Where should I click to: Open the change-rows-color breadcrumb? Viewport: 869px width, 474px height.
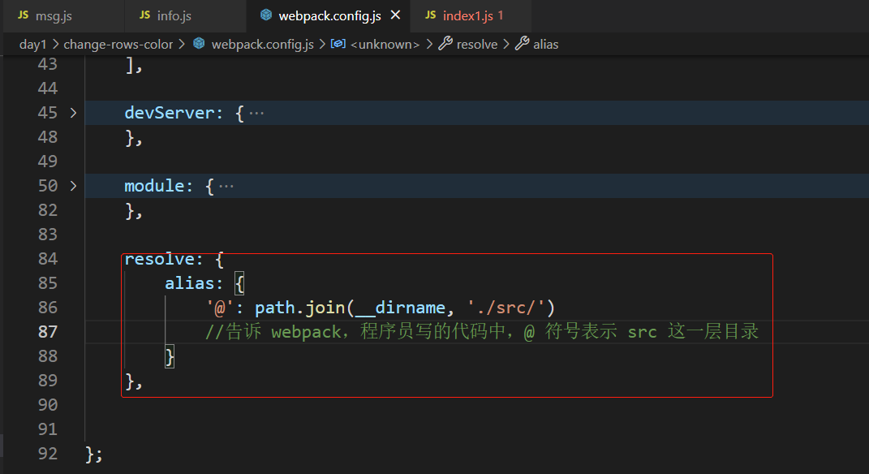[118, 45]
